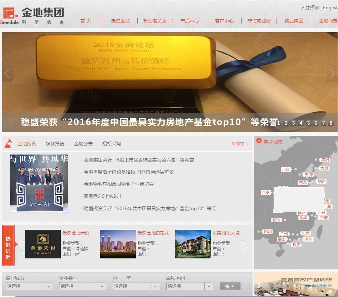
Task: Click the 武汉·金地天悦 title link
Action: (x=76, y=233)
